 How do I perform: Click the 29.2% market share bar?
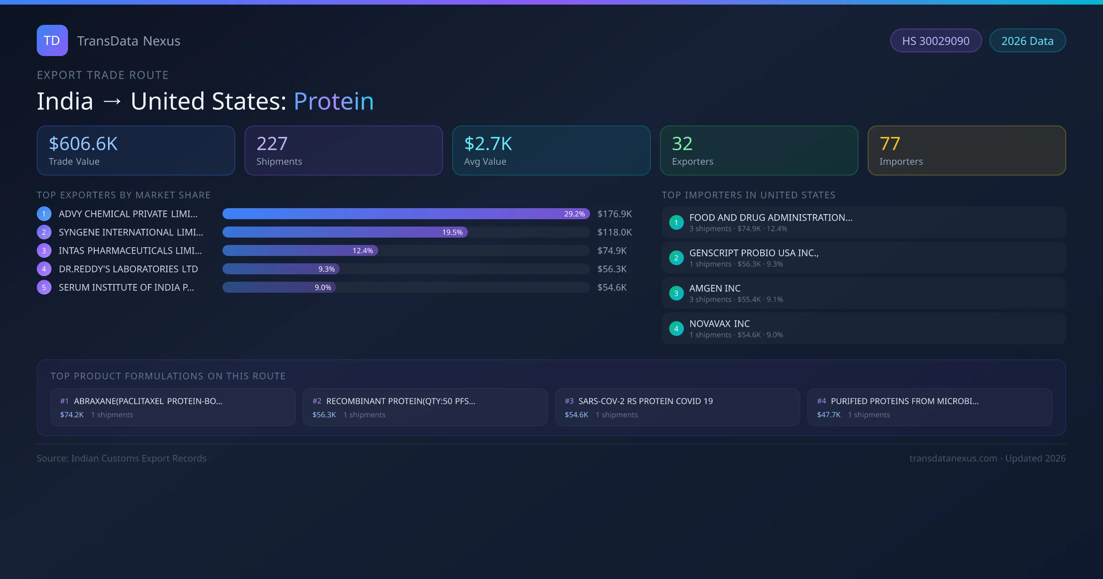(405, 214)
